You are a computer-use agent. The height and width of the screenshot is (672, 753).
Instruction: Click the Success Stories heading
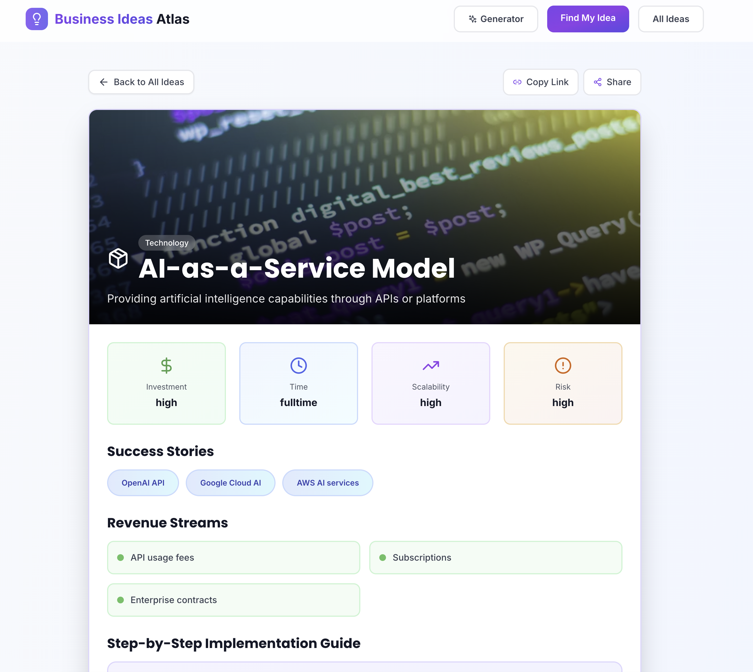[x=160, y=451]
